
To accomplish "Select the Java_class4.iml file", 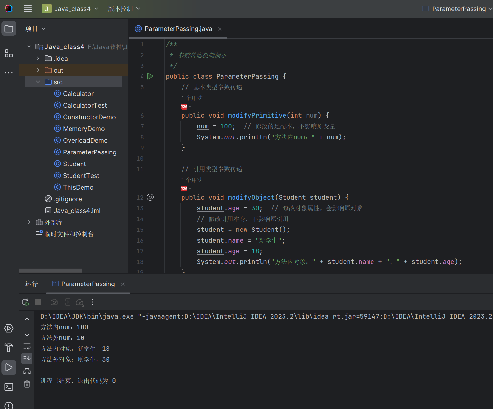I will [x=77, y=211].
